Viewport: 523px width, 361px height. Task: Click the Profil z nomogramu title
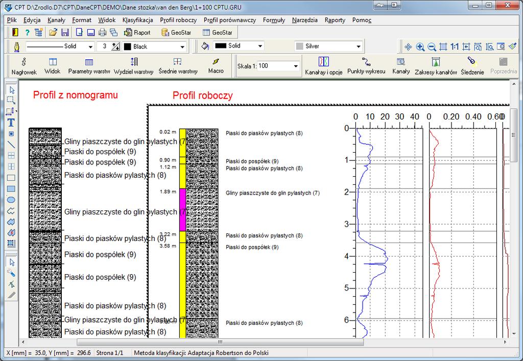76,95
